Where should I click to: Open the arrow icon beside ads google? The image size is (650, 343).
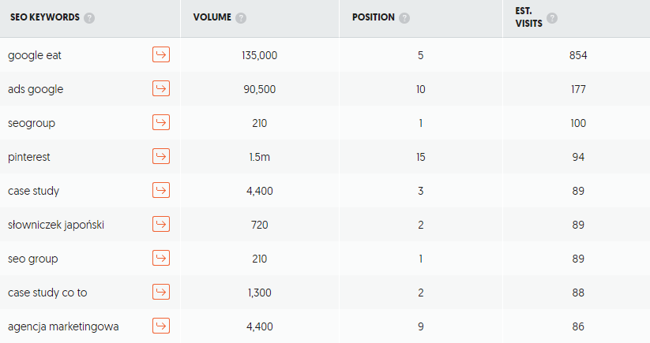tap(161, 88)
